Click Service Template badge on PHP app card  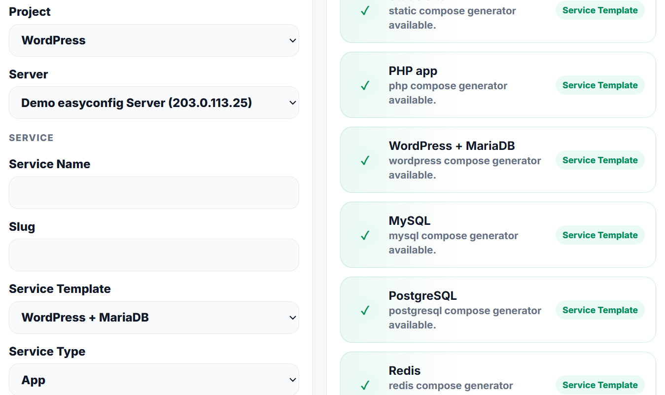[600, 85]
